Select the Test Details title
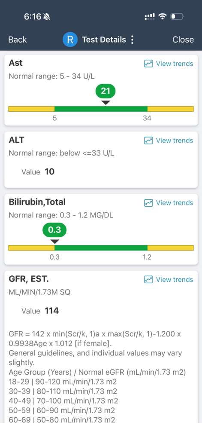The image size is (202, 440). click(x=104, y=40)
